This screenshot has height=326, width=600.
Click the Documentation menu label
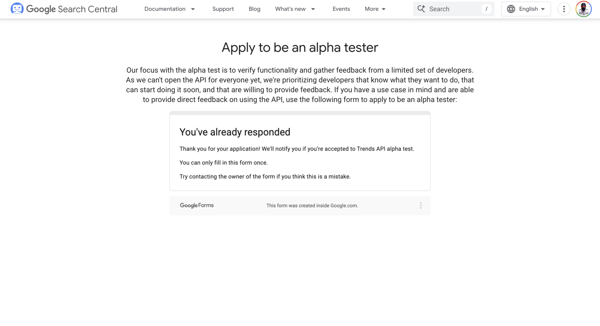pyautogui.click(x=165, y=9)
